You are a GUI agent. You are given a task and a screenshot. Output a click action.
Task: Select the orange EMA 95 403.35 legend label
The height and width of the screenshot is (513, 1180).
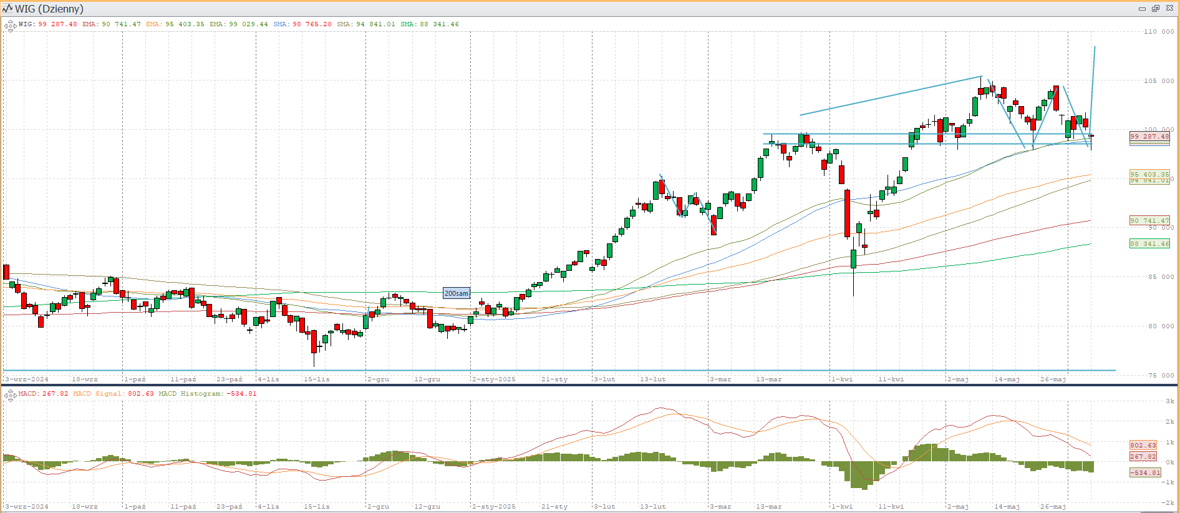click(x=175, y=24)
